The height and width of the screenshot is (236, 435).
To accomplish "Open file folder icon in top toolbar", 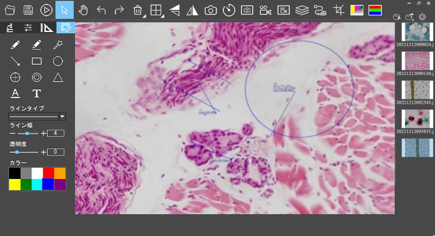I will (10, 10).
